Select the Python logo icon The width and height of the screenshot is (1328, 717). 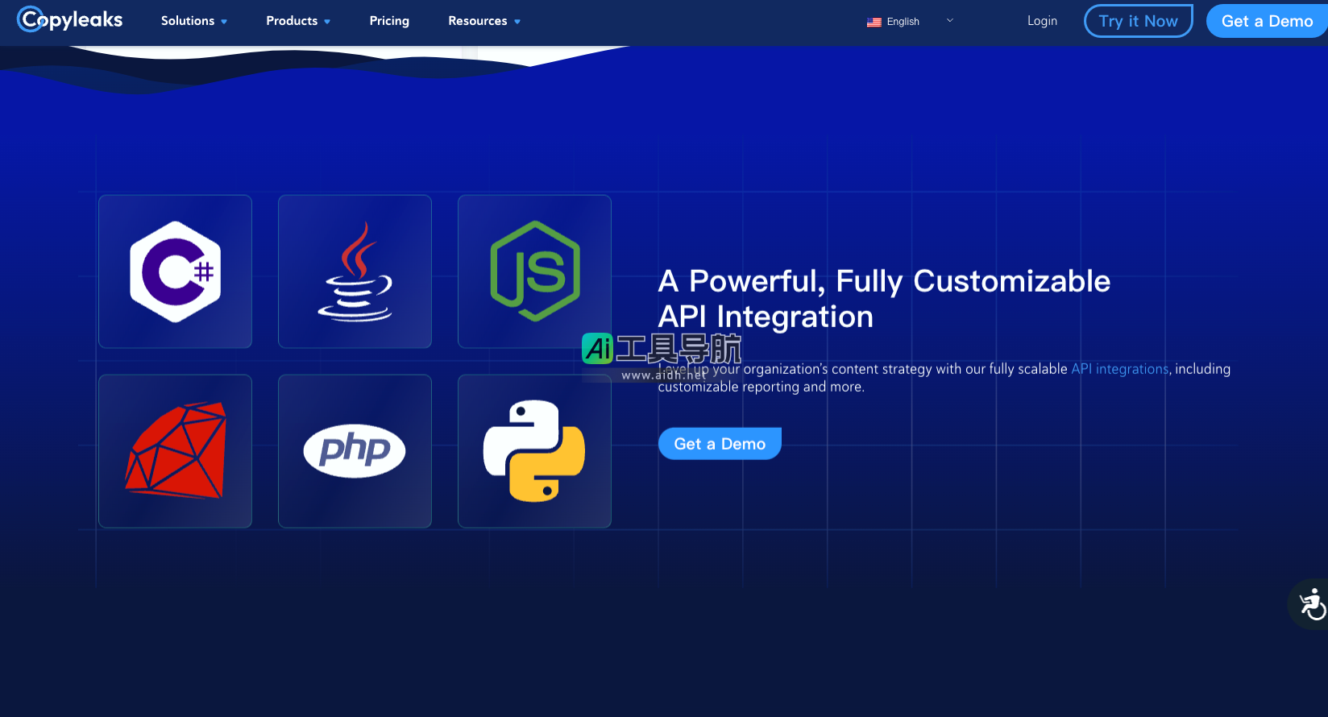(534, 451)
